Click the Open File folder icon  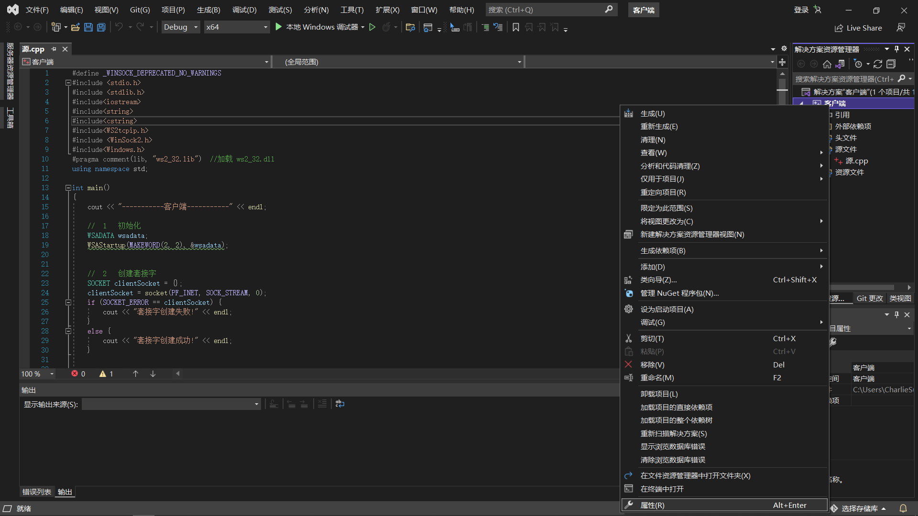(x=75, y=27)
